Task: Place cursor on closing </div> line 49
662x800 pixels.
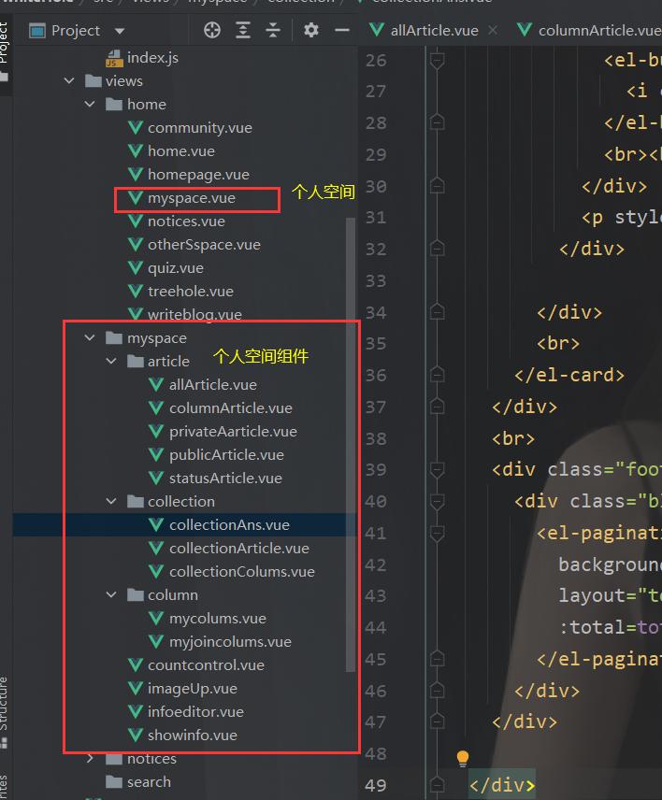Action: pos(502,785)
